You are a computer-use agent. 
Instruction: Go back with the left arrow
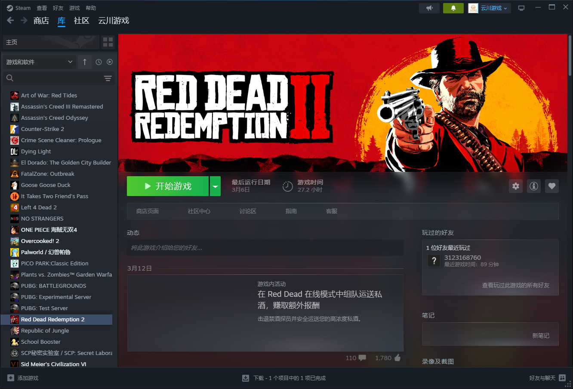point(10,20)
